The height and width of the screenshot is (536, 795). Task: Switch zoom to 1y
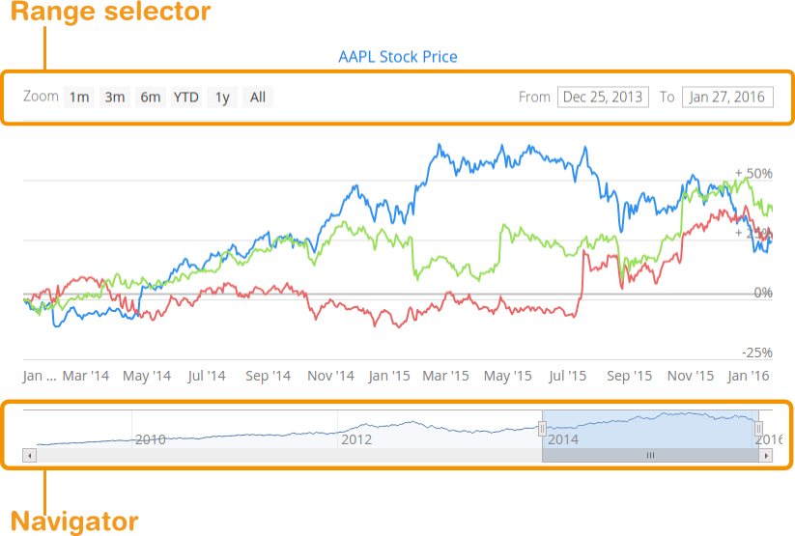(x=222, y=97)
